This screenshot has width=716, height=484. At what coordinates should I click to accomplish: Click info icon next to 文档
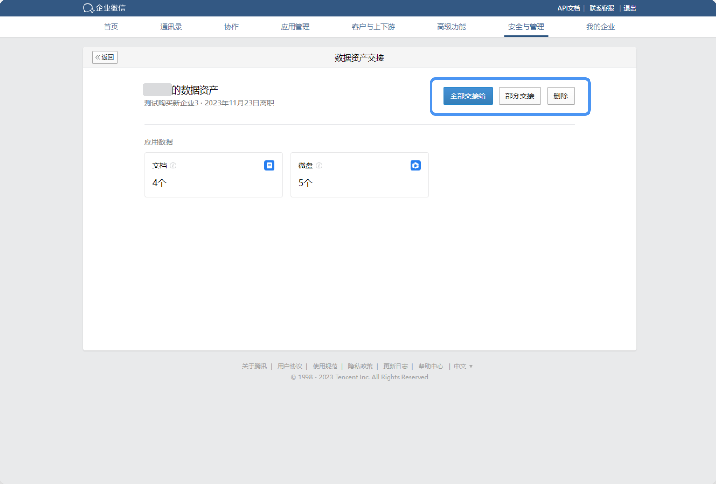click(x=173, y=166)
